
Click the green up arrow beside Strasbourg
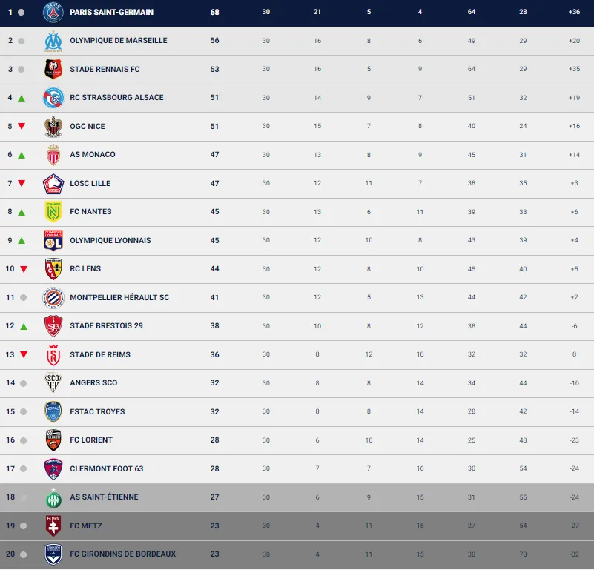[x=22, y=98]
